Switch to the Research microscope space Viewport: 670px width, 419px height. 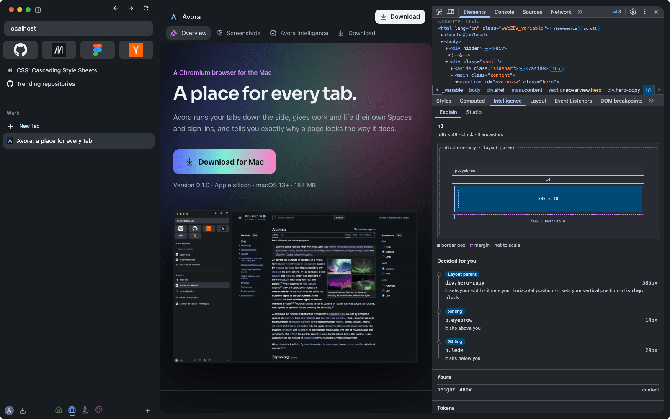pos(85,410)
